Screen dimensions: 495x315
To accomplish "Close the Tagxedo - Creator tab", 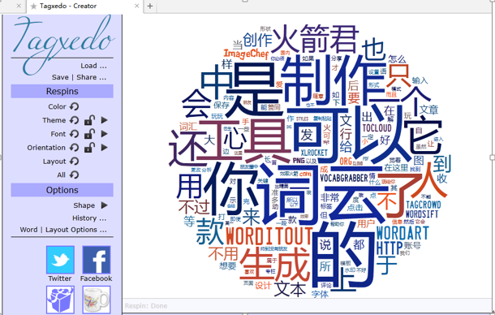I will pos(136,6).
